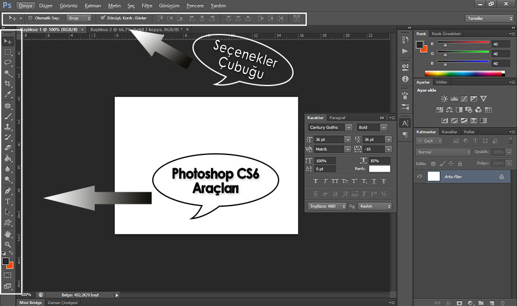Open the Temeller workspace dropdown
The height and width of the screenshot is (306, 517).
pyautogui.click(x=489, y=18)
